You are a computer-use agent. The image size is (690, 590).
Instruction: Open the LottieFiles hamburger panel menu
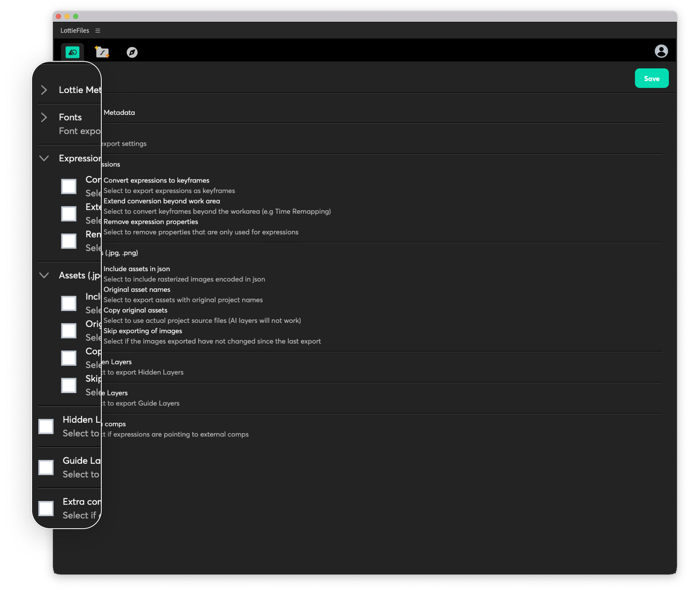(98, 30)
